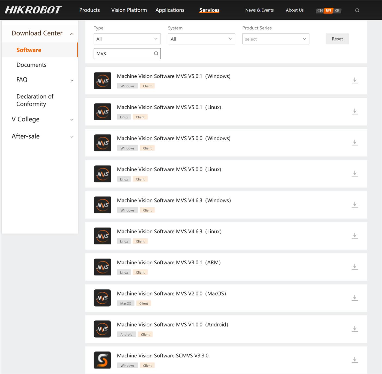The image size is (382, 374).
Task: Click Client tag on MVS V3.0.1 (ARM)
Action: (140, 272)
